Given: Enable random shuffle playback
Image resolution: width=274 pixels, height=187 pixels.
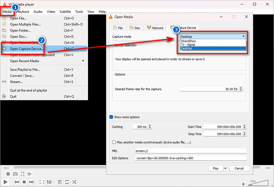Looking at the screenshot, I should (74, 182).
